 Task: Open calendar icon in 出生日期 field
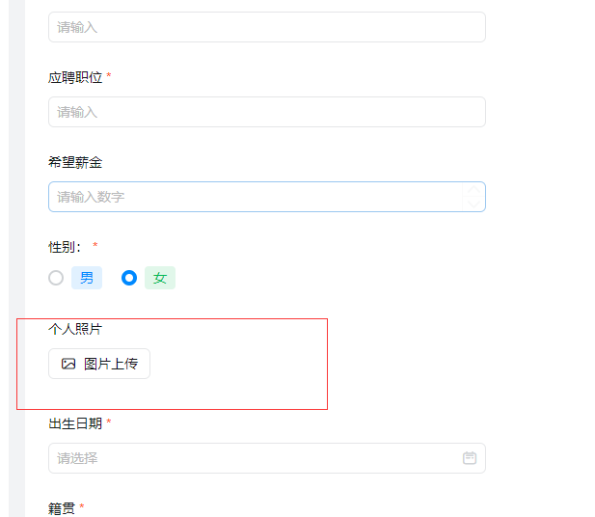tap(470, 458)
